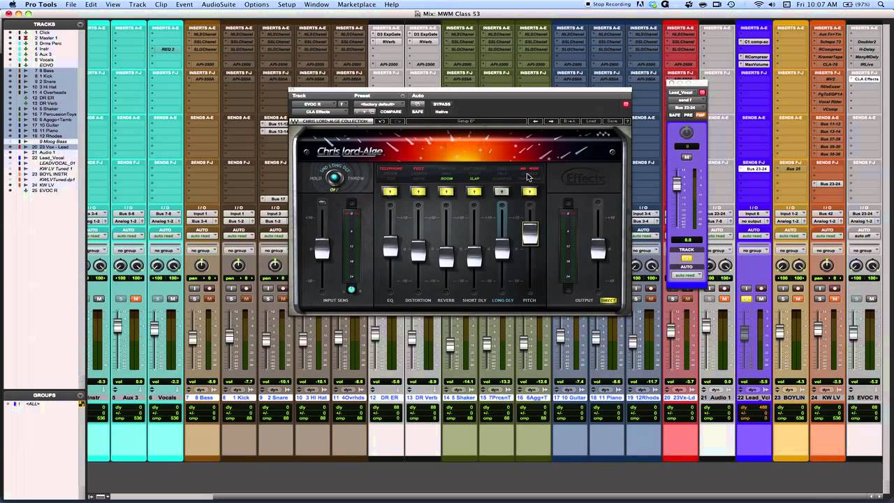The image size is (894, 503).
Task: Click the PRE button in send window
Action: click(689, 115)
